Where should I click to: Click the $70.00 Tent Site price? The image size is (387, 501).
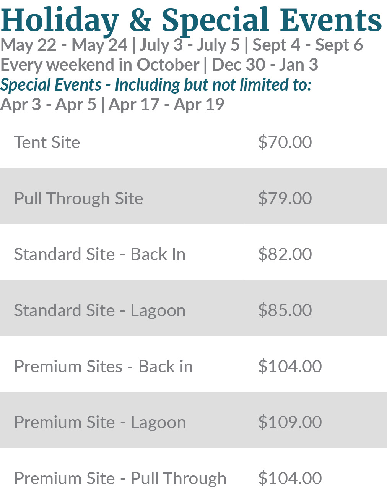click(285, 142)
